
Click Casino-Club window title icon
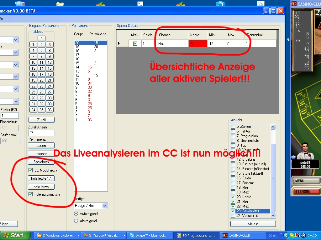pyautogui.click(x=294, y=4)
